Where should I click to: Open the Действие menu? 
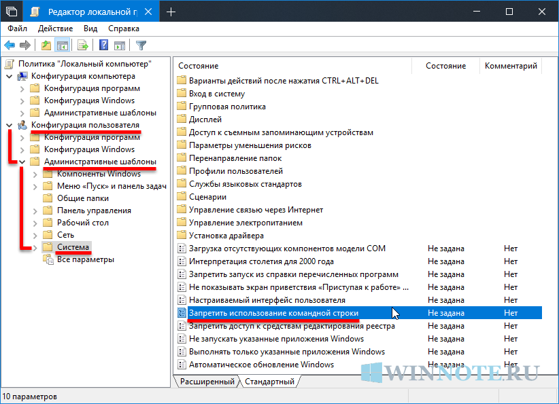tap(55, 29)
